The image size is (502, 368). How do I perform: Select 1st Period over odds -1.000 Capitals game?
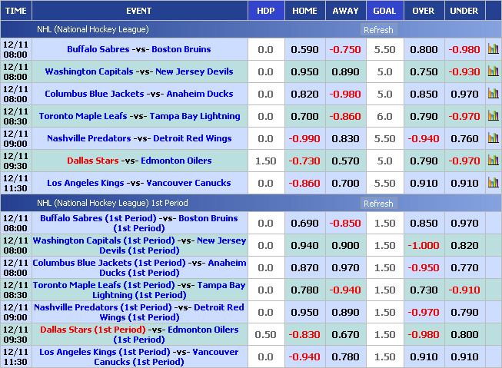pos(424,246)
